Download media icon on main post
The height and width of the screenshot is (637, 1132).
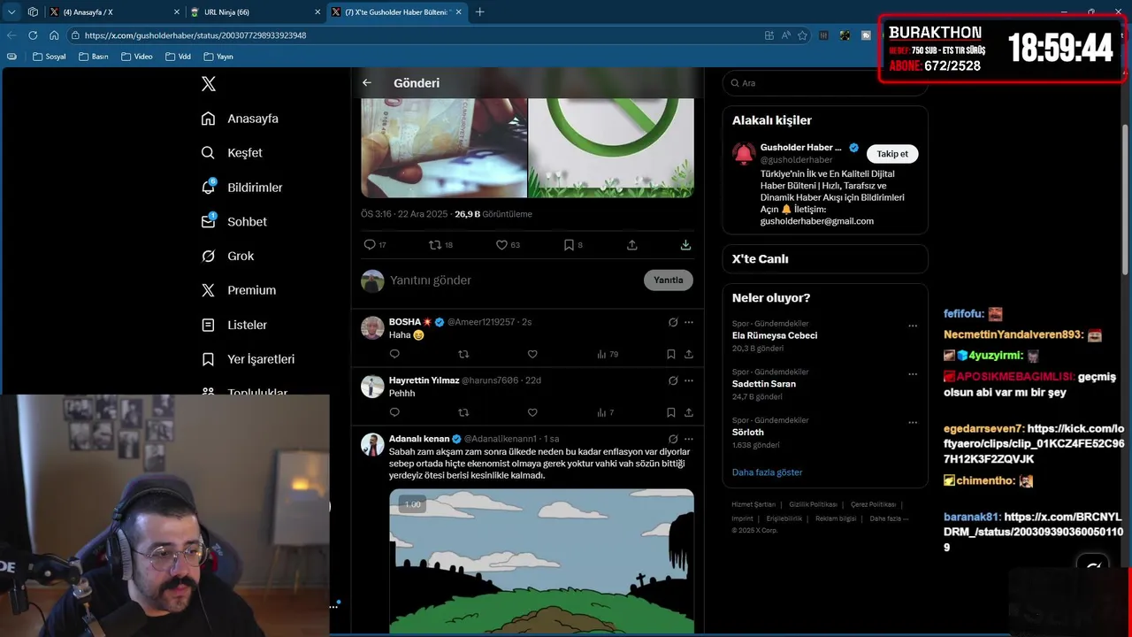coord(685,245)
